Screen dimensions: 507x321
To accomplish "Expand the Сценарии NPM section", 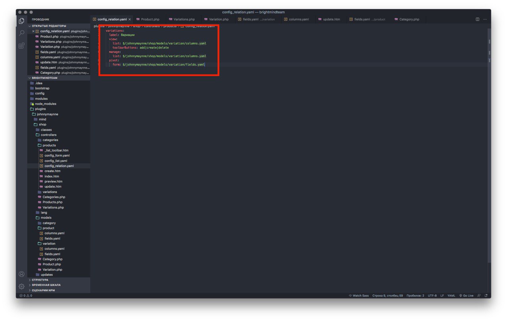I will pos(59,290).
